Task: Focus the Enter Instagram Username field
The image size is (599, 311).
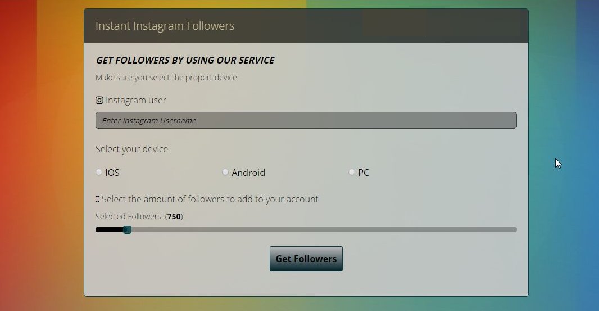Action: pyautogui.click(x=306, y=120)
